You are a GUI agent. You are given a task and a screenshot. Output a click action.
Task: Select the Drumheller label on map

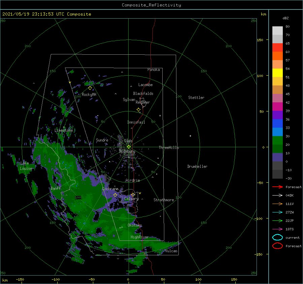[197, 166]
